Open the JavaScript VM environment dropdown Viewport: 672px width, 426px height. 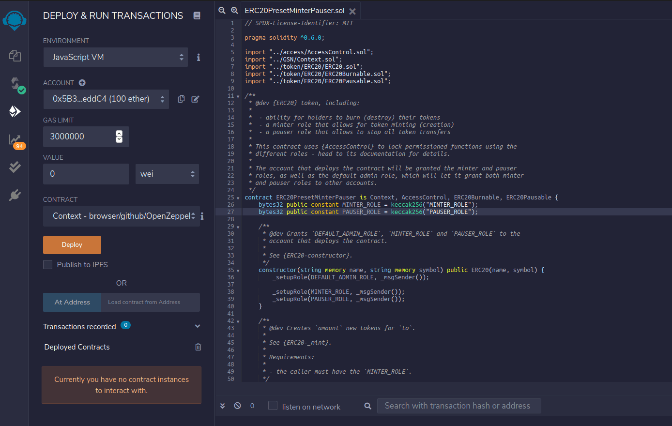pos(115,57)
